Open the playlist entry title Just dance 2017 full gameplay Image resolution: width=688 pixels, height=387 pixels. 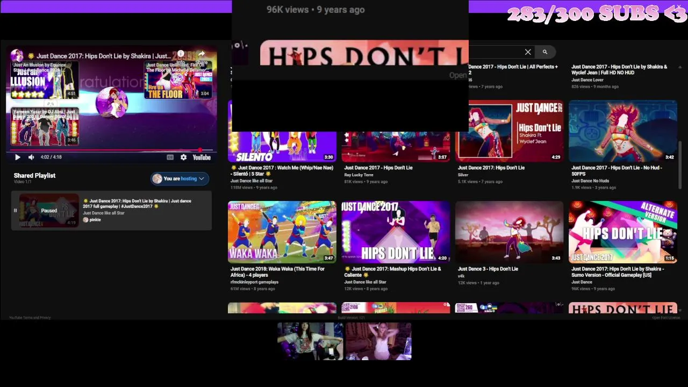pyautogui.click(x=137, y=204)
